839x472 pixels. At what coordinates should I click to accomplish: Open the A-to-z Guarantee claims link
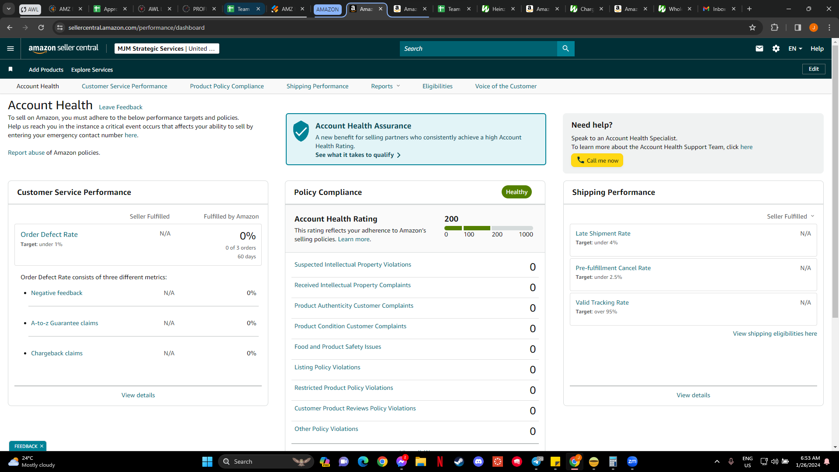[x=65, y=323]
